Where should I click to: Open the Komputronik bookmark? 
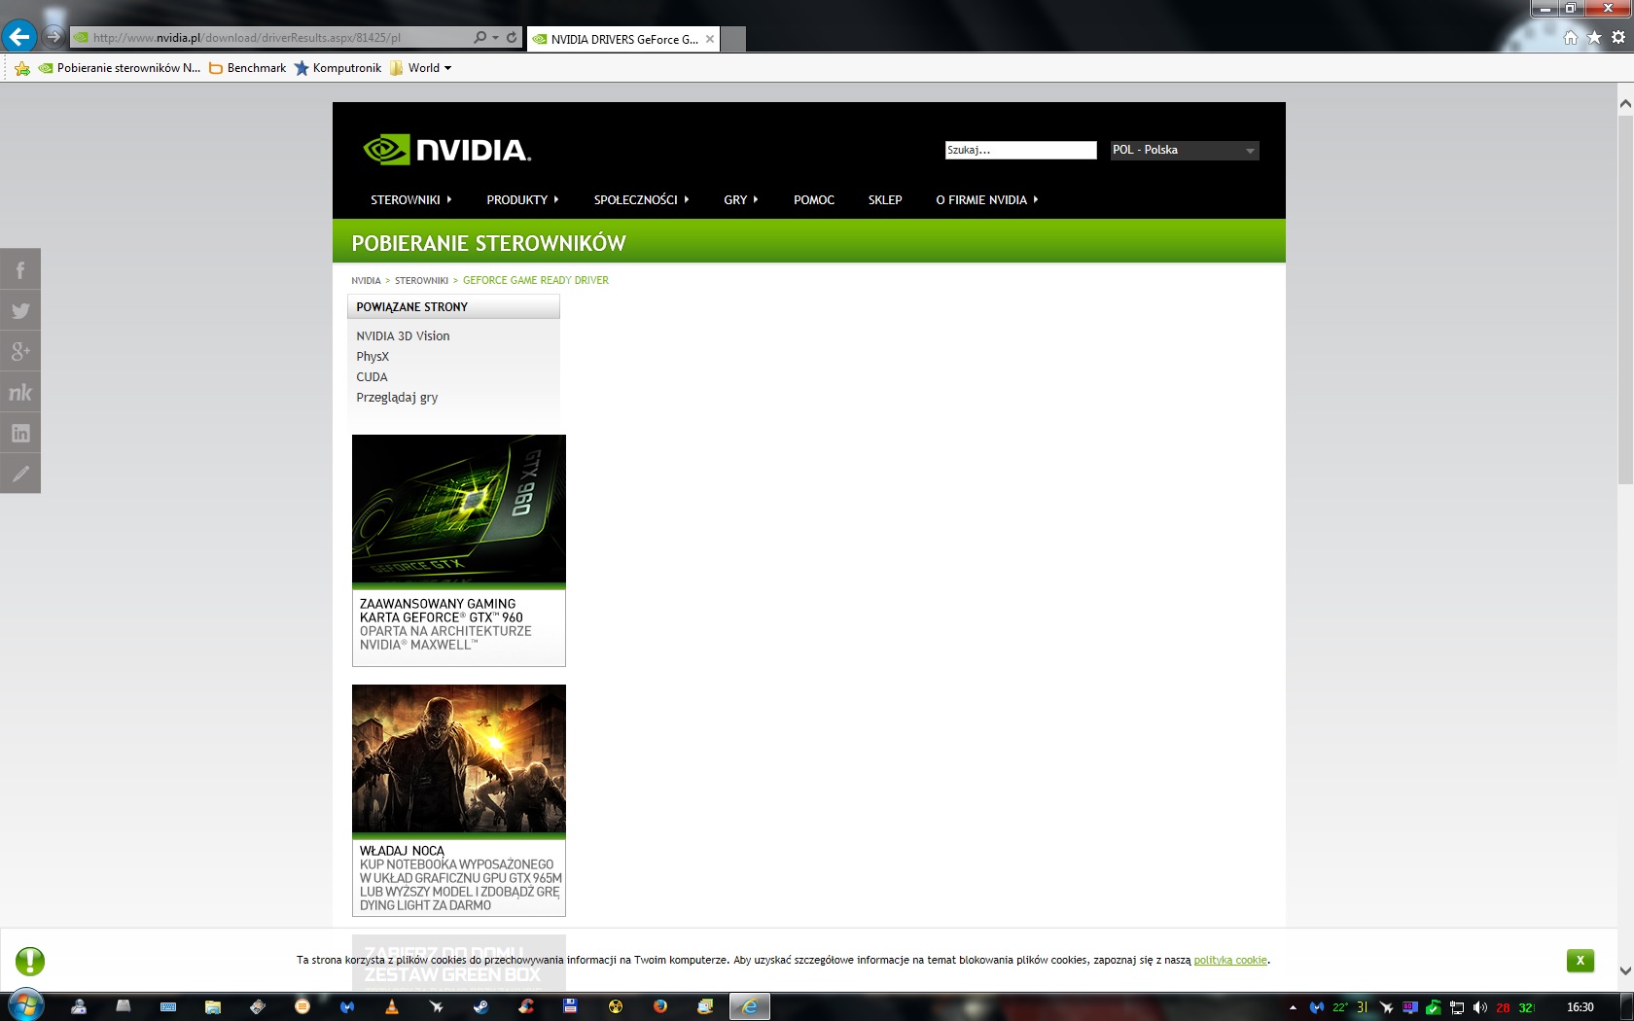point(338,68)
